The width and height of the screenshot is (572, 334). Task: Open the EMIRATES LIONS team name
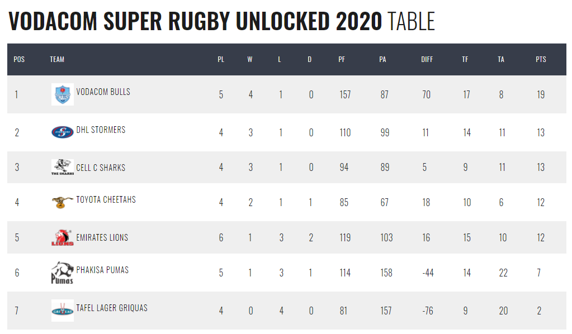pos(102,237)
